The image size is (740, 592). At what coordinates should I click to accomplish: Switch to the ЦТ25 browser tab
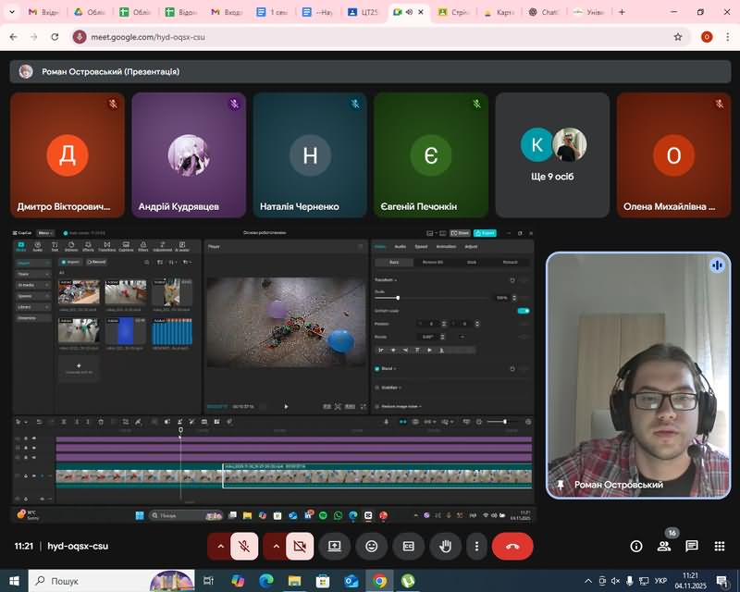(362, 12)
